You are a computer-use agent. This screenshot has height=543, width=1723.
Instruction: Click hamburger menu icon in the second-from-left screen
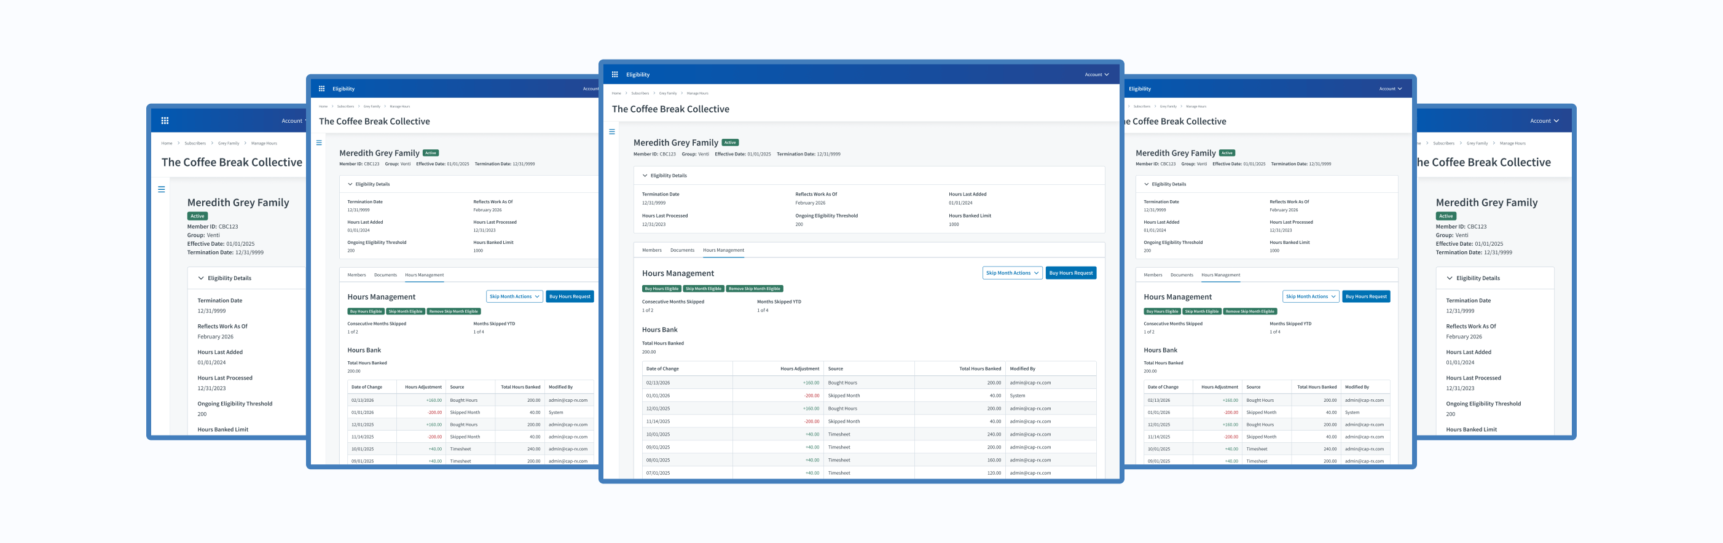(x=319, y=143)
